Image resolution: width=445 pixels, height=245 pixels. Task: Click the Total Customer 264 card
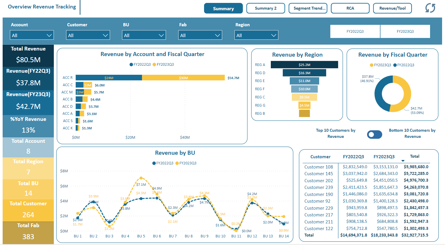click(x=28, y=210)
